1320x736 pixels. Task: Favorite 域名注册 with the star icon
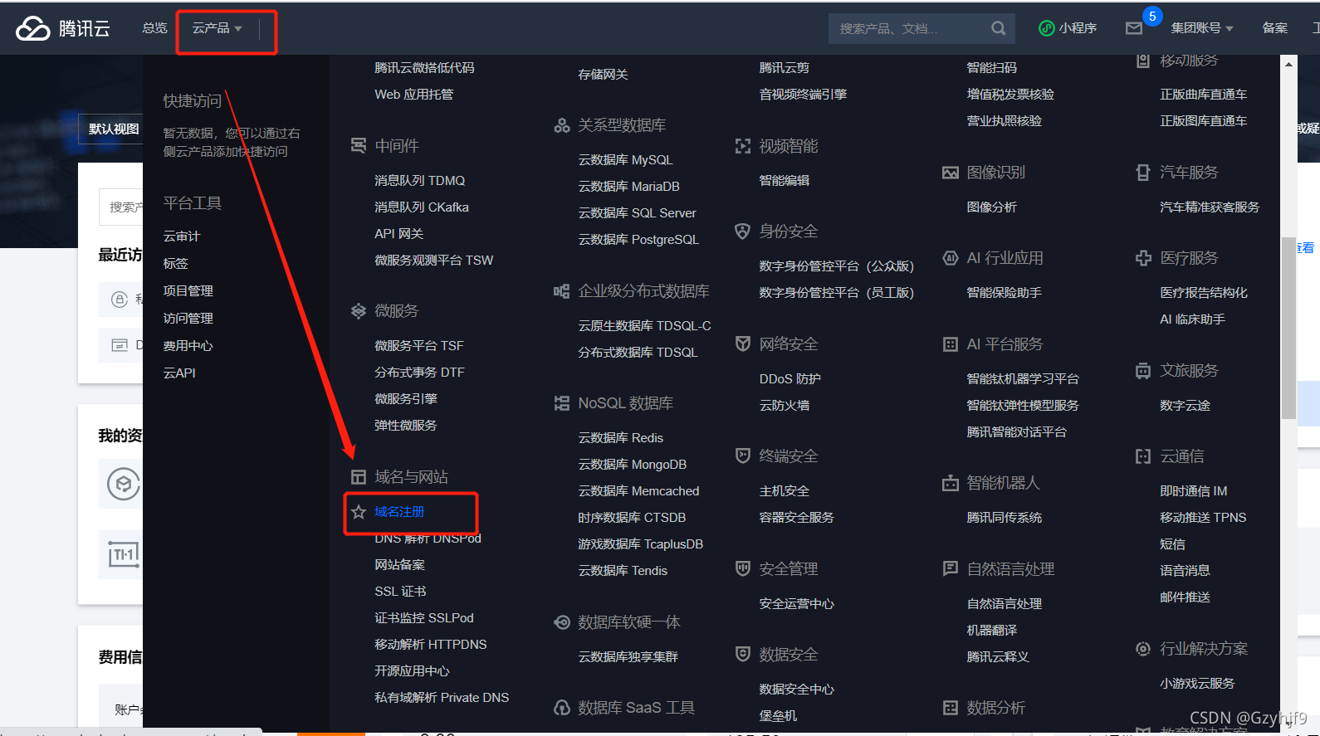(x=359, y=512)
